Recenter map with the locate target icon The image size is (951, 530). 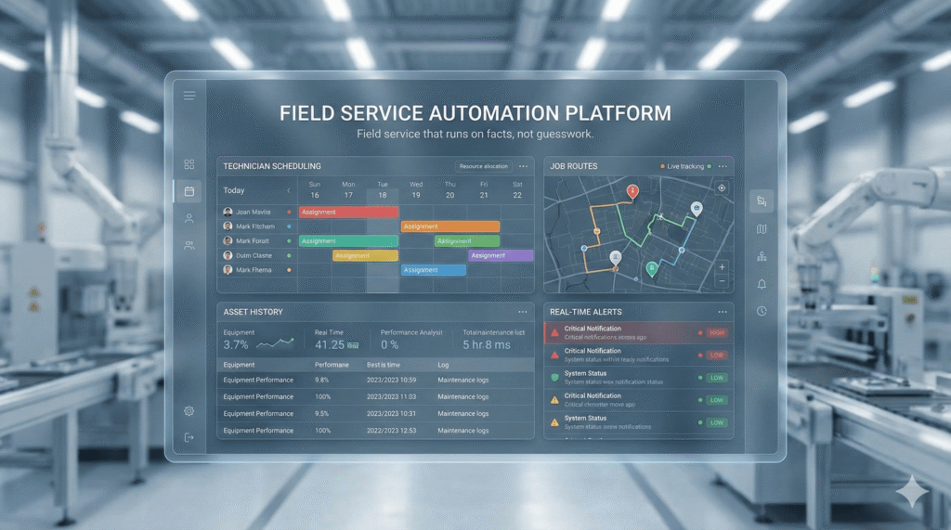coord(722,187)
